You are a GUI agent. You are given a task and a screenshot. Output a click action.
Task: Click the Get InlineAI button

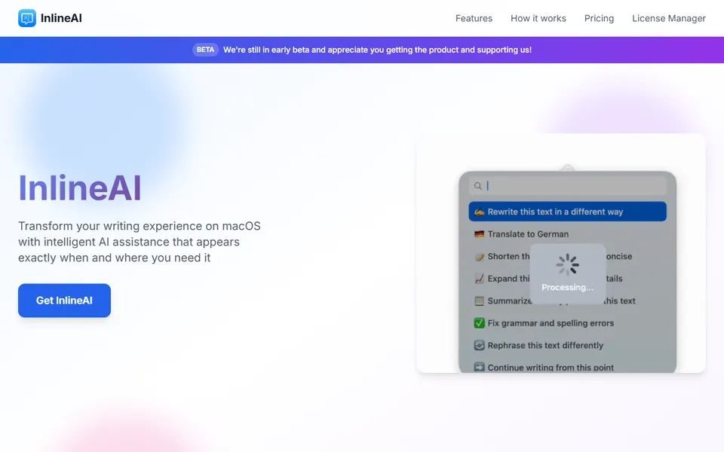pyautogui.click(x=64, y=301)
